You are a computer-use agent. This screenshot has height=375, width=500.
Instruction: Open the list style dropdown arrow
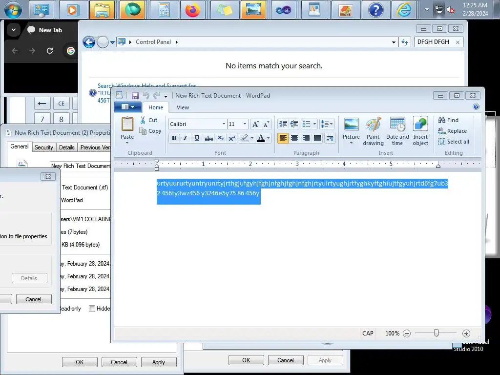[315, 124]
